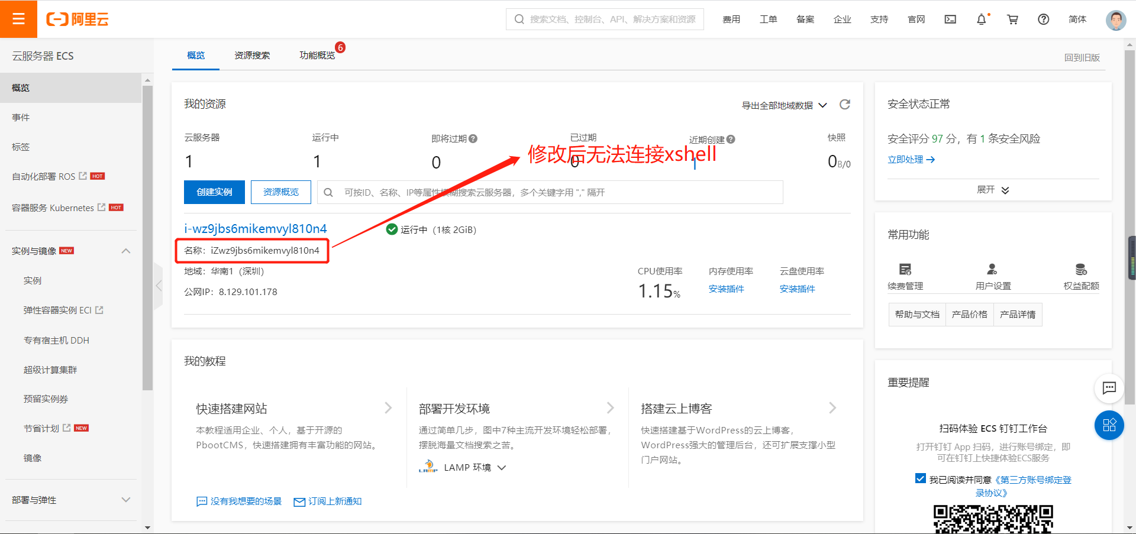
Task: Open the 产品价格 button
Action: tap(969, 315)
